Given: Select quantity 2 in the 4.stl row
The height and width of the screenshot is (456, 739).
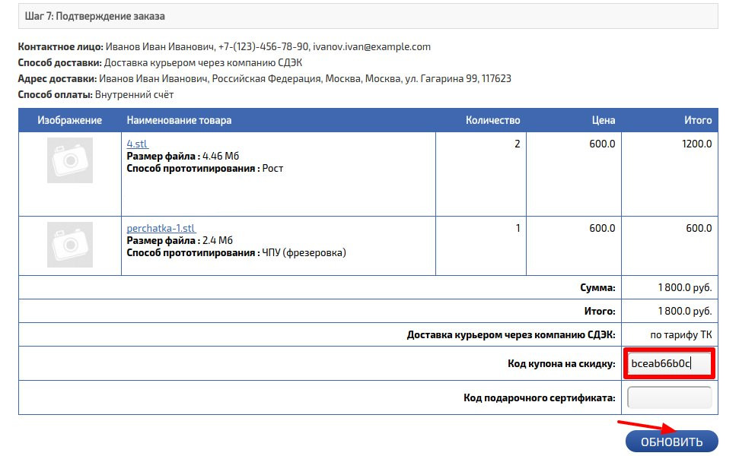Looking at the screenshot, I should tap(517, 144).
